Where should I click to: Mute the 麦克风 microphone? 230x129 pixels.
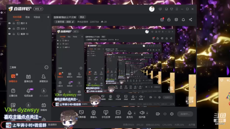click(130, 114)
